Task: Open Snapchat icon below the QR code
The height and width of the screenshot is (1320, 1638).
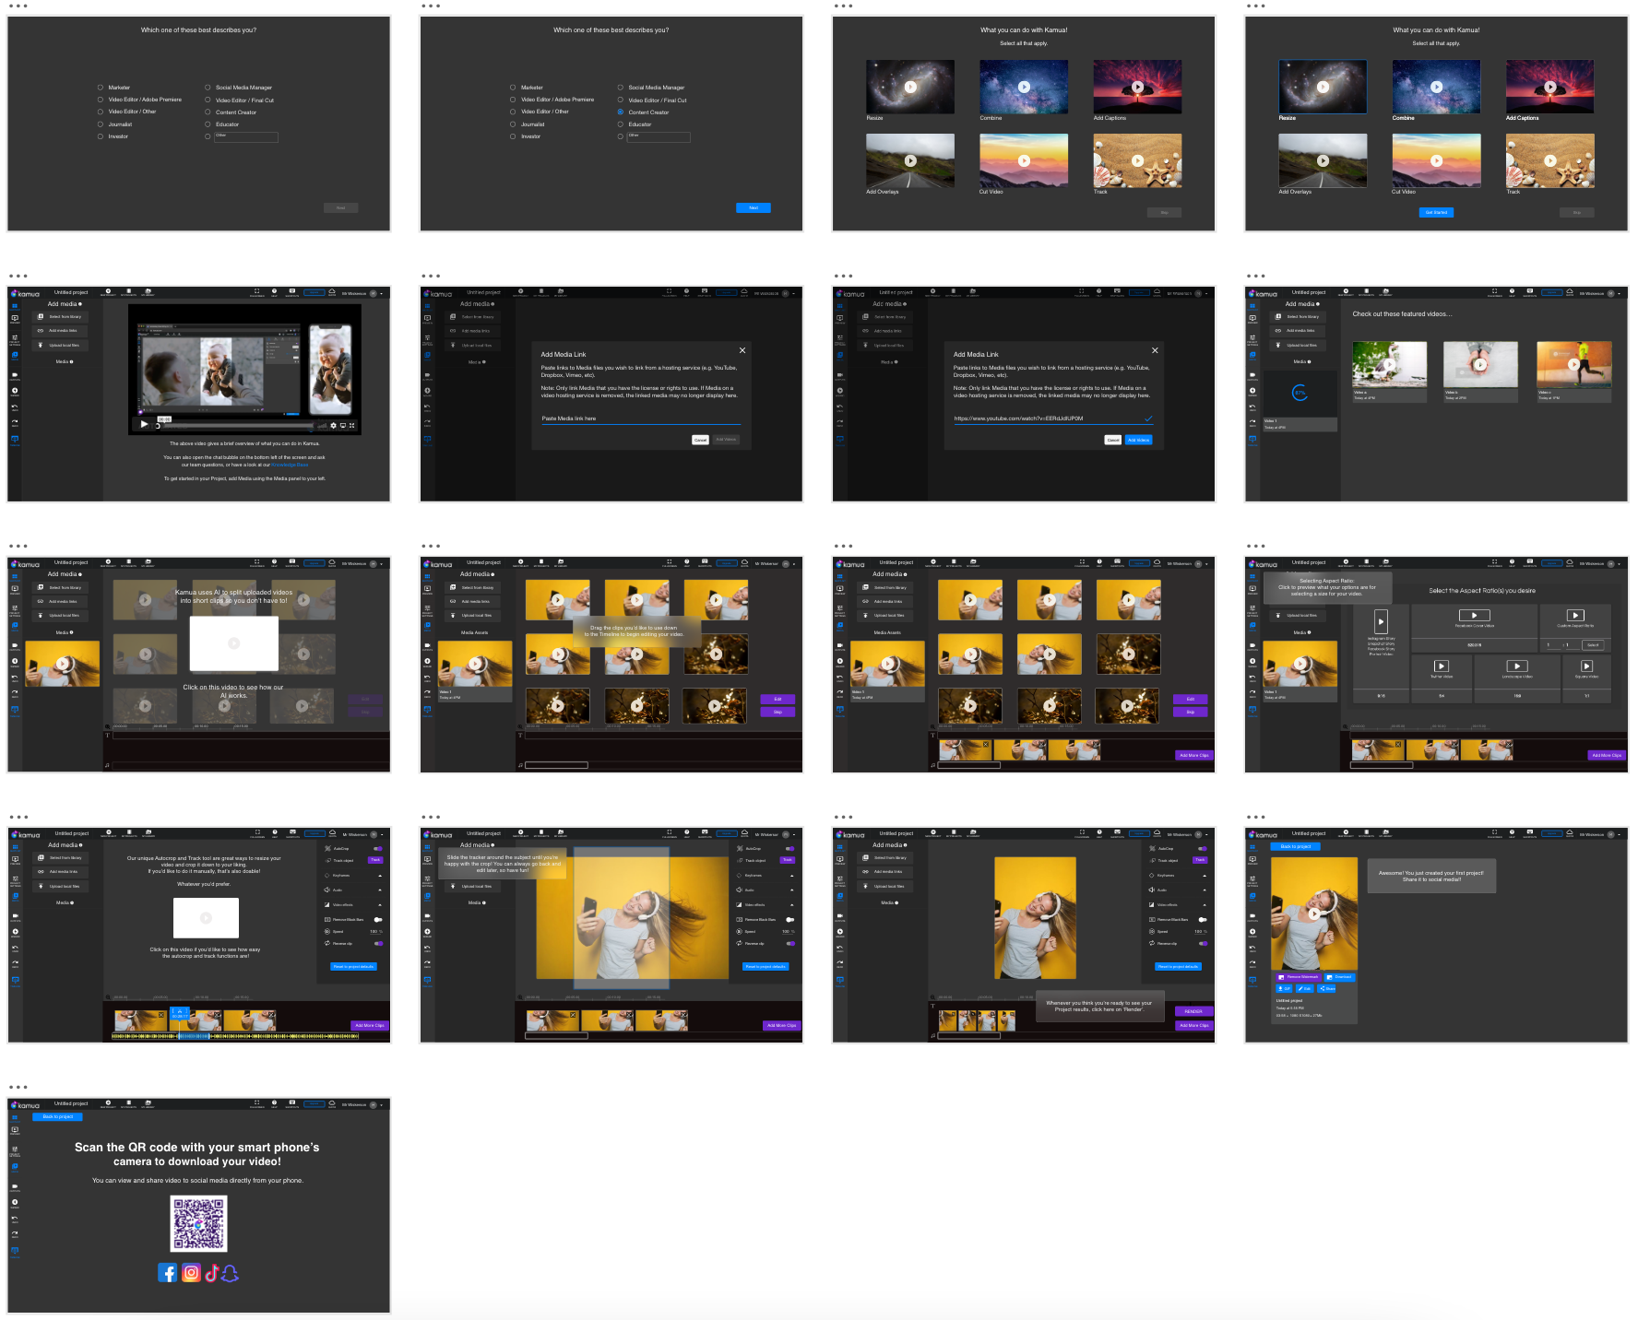Action: (231, 1273)
